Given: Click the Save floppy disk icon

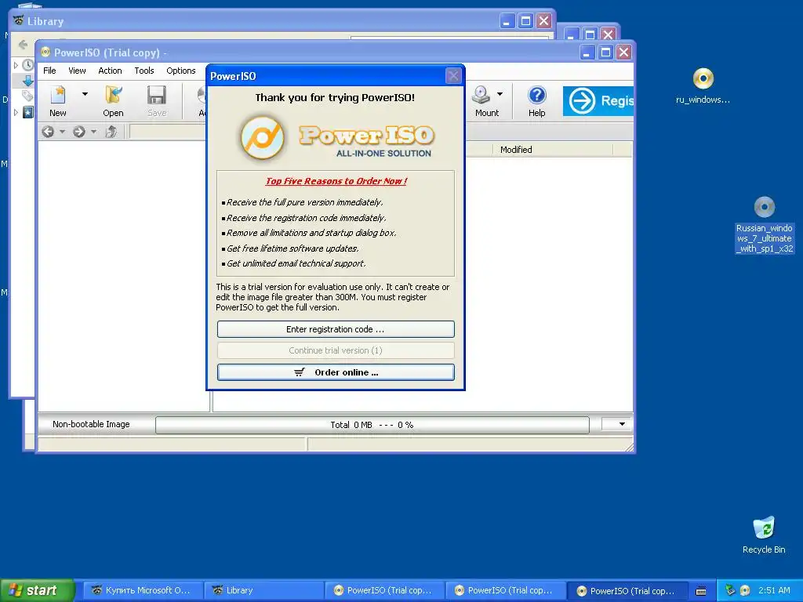Looking at the screenshot, I should tap(157, 95).
